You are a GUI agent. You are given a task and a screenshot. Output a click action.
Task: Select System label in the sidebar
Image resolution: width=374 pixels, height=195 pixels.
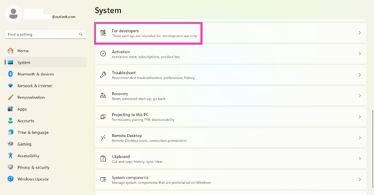point(24,62)
